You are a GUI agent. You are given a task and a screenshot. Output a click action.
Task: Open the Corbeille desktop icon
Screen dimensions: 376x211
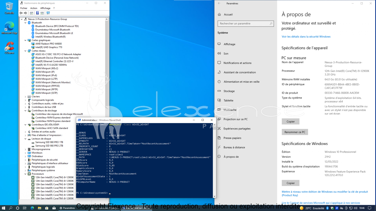(9, 8)
